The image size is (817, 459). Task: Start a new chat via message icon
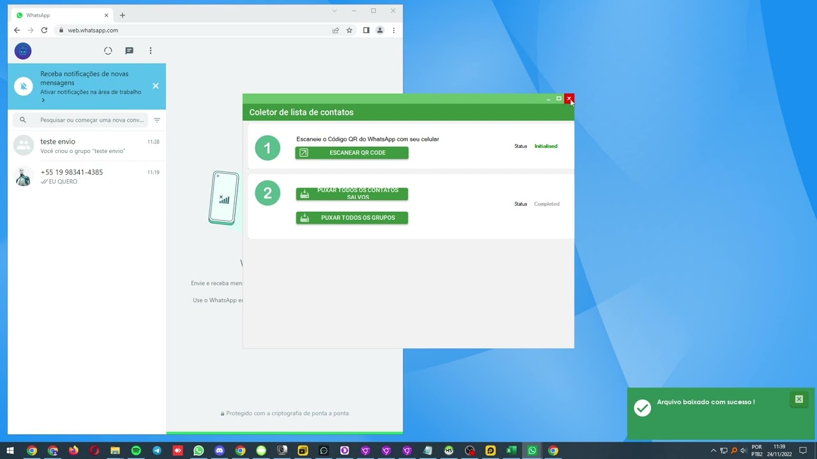point(129,51)
